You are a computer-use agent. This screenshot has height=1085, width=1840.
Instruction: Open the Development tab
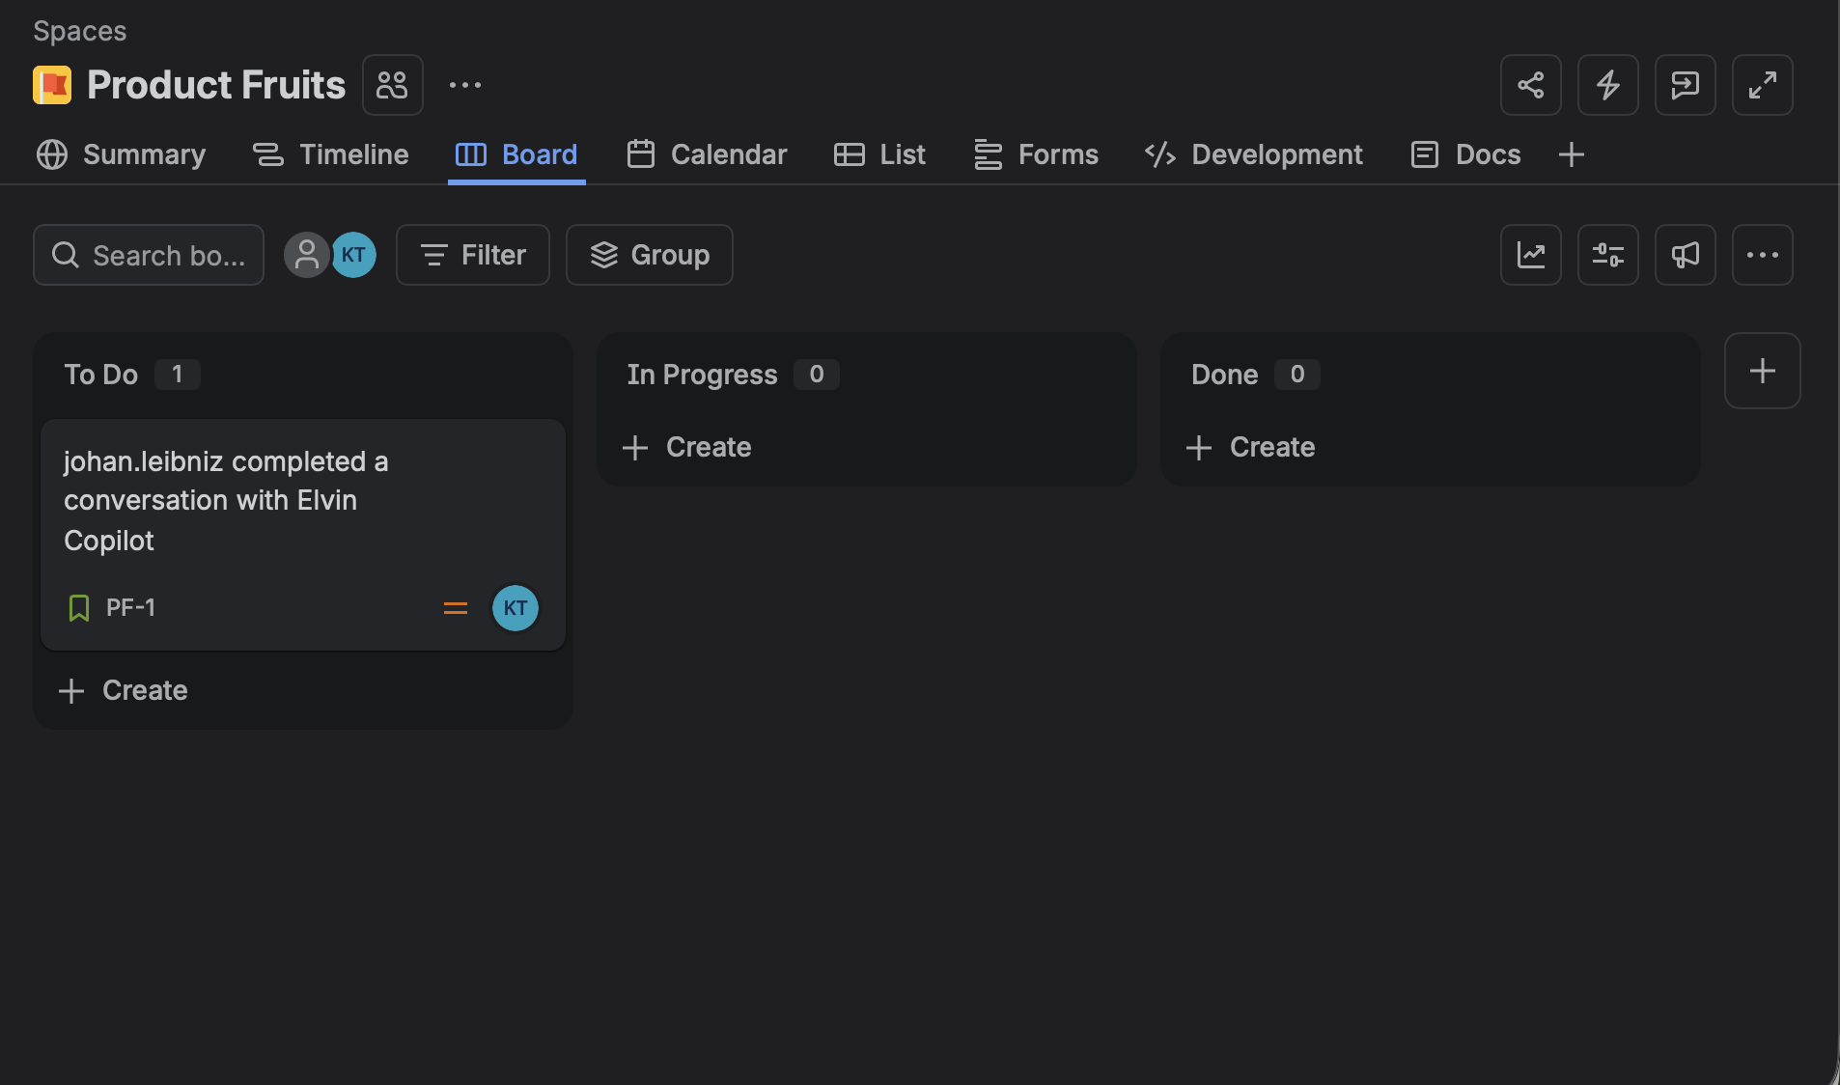tap(1253, 154)
